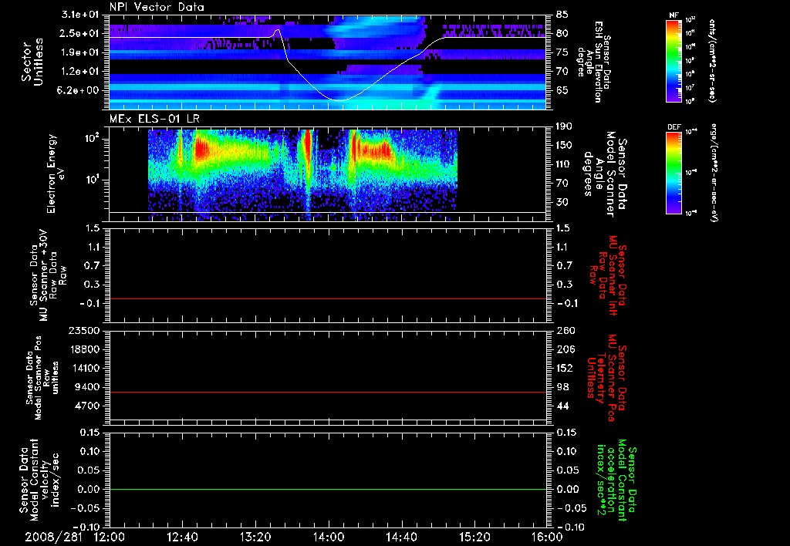Viewport: 790px width, 546px height.
Task: Click the 'Sector Unitless' axis label
Action: pyautogui.click(x=32, y=62)
